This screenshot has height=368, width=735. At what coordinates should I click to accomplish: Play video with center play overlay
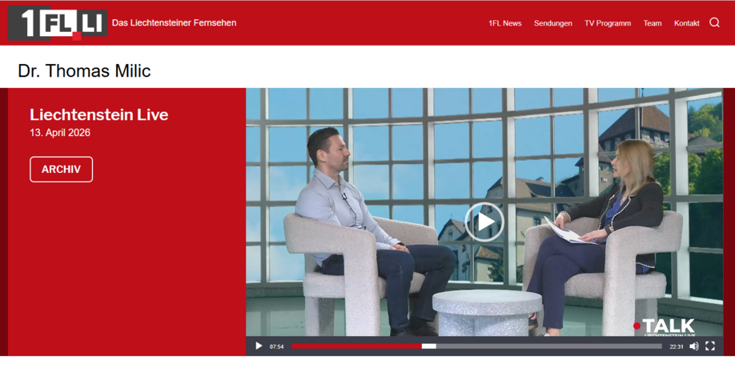click(484, 222)
